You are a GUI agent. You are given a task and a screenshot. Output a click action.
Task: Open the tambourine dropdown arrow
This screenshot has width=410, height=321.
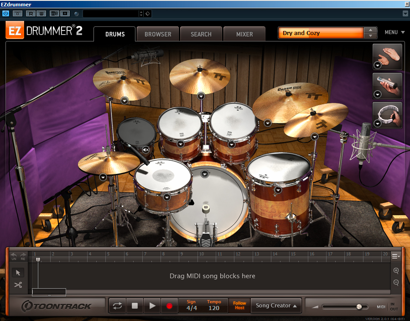pyautogui.click(x=377, y=123)
